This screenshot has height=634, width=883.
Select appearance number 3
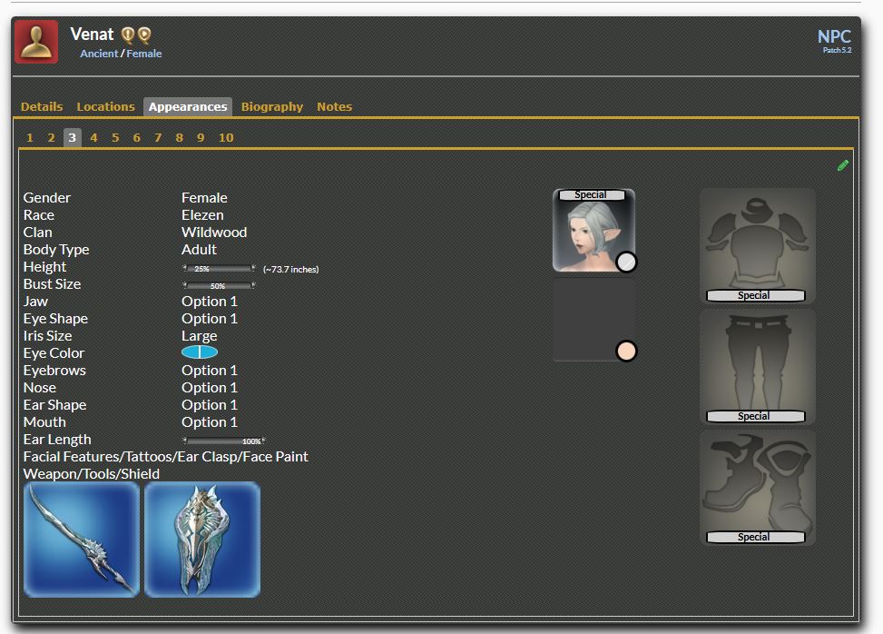[72, 137]
